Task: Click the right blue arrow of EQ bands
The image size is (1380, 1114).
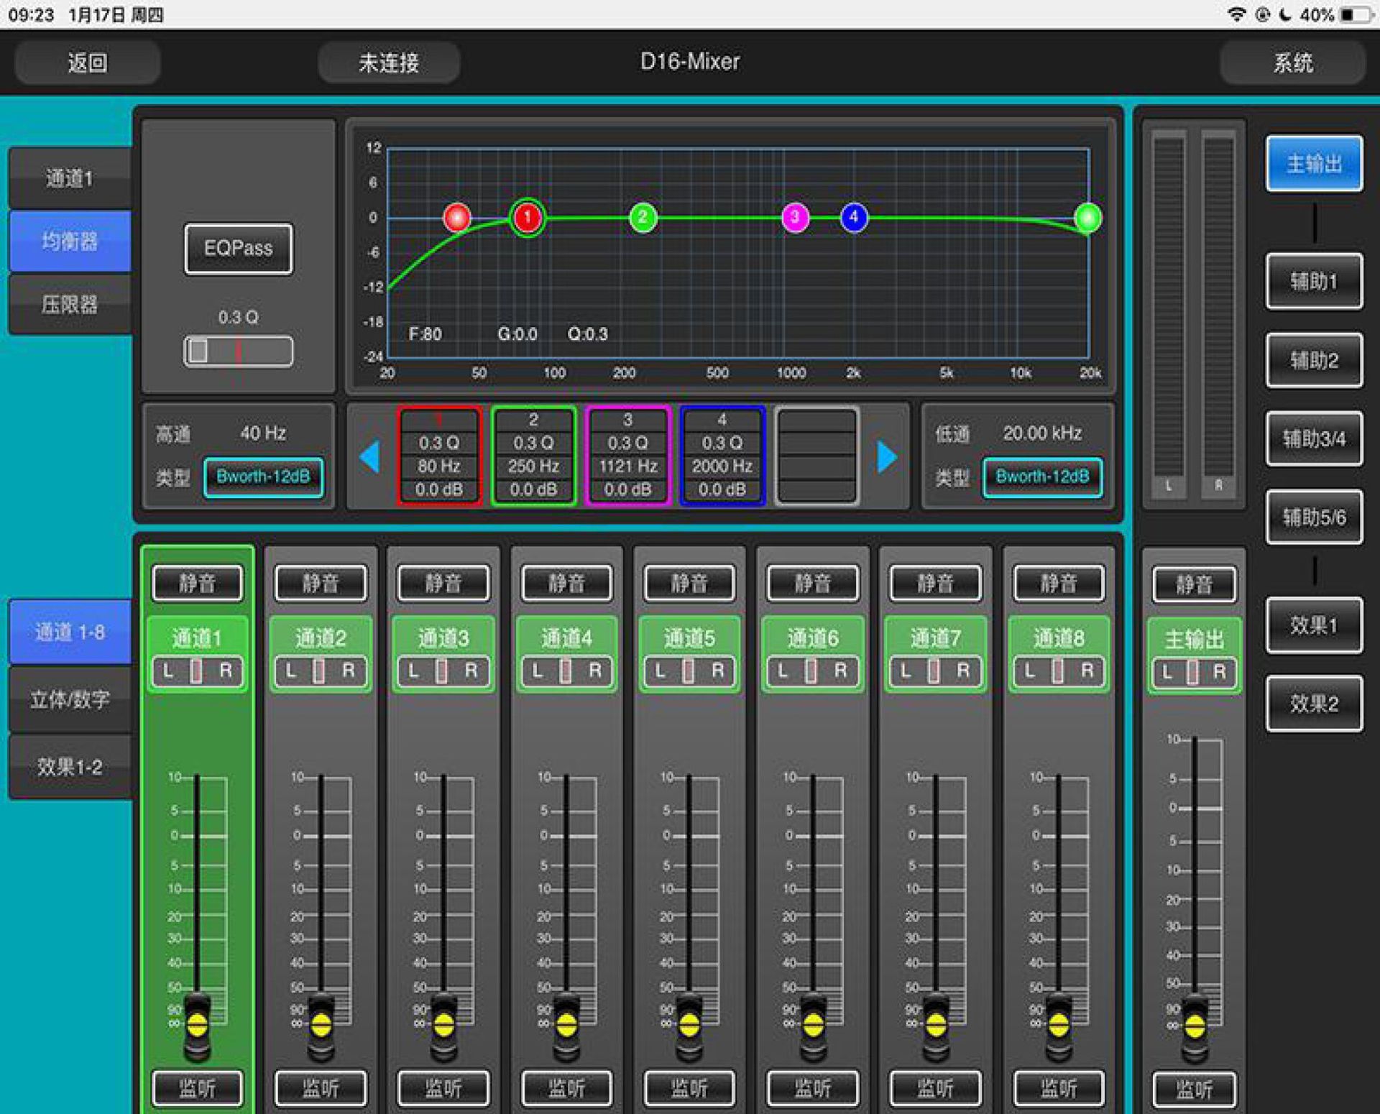Action: 887,457
